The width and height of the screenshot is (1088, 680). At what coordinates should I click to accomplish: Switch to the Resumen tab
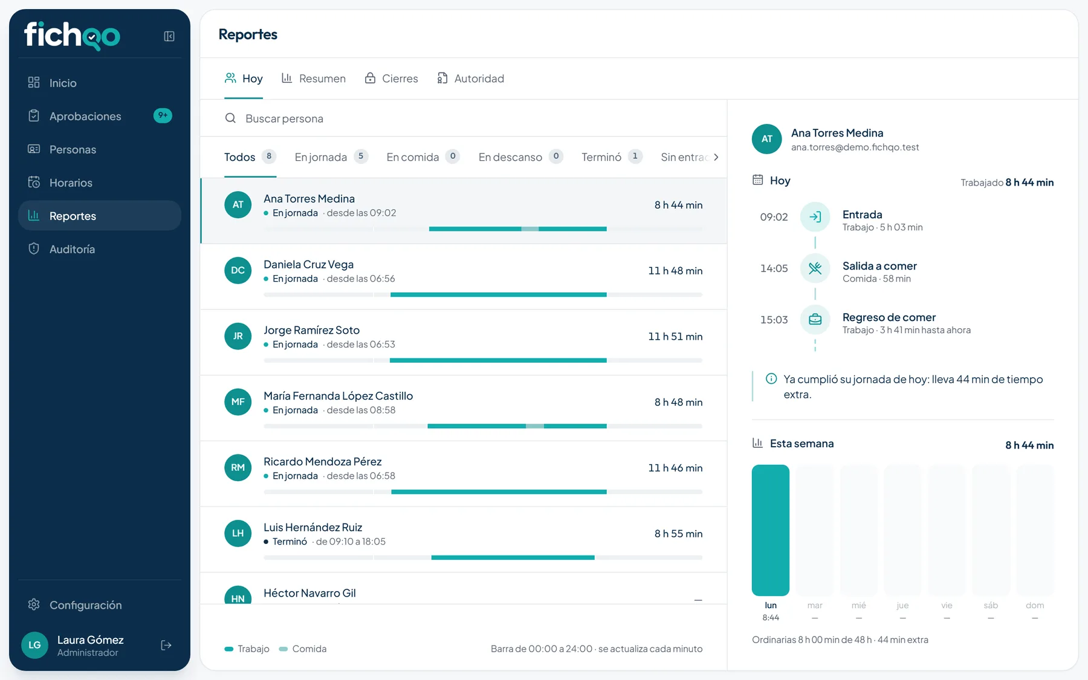click(x=314, y=79)
